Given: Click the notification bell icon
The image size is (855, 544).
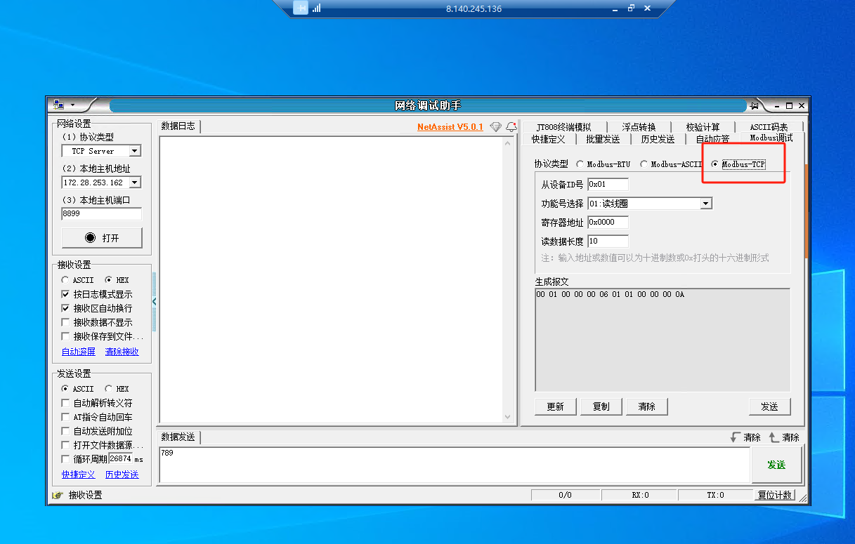Looking at the screenshot, I should 511,127.
